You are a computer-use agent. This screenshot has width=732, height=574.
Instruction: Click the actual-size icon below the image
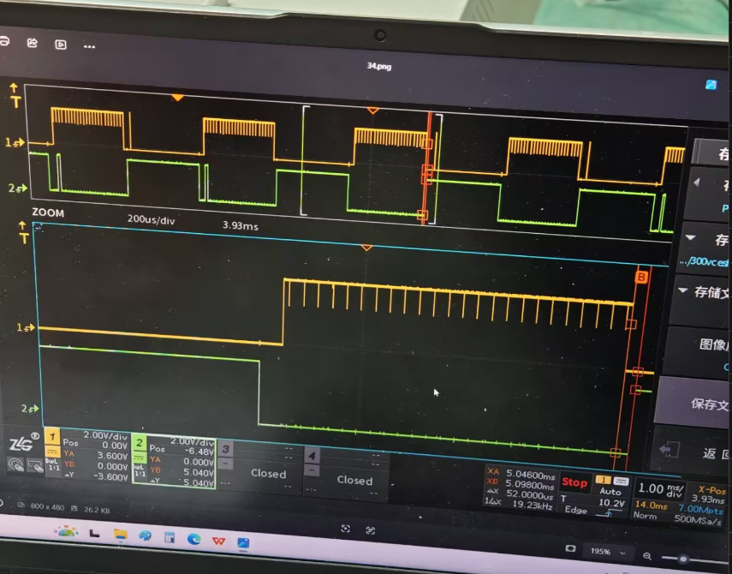coord(370,530)
